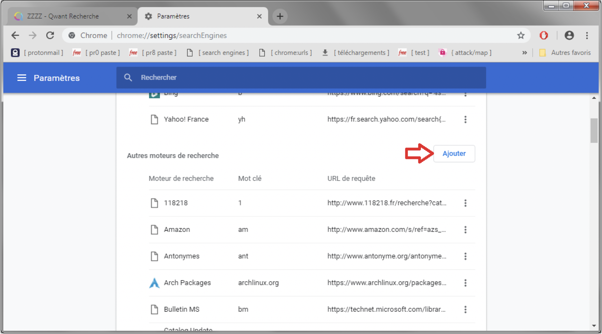Close the Paramètres tab
The image size is (602, 334).
coord(259,16)
